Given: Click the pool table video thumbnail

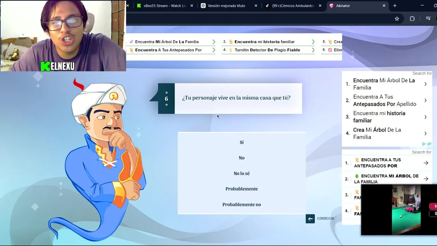Looking at the screenshot, I should tap(406, 210).
